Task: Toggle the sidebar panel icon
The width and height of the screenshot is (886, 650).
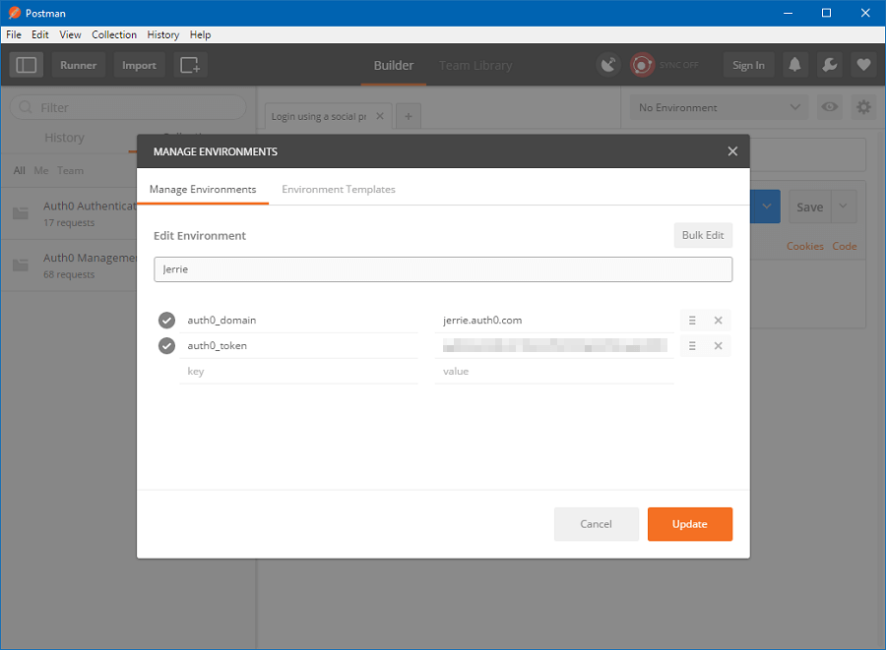Action: pos(26,65)
